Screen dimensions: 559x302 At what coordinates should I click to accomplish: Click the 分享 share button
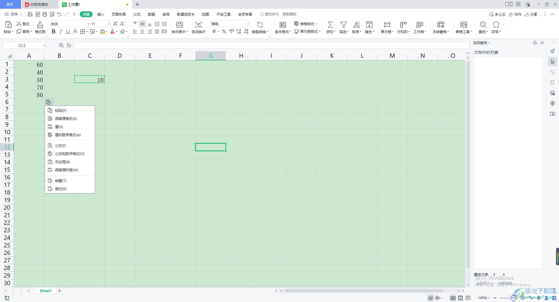point(531,14)
